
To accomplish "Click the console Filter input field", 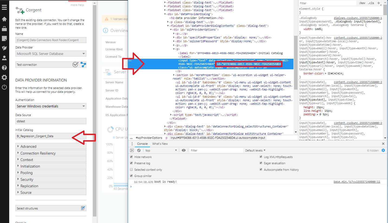I will tap(216, 150).
